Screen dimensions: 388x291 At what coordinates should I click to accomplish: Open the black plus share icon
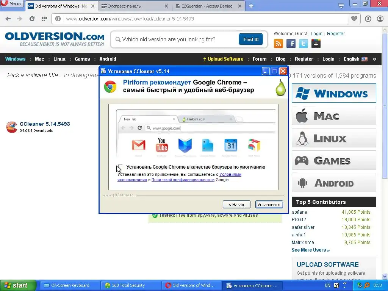316,44
